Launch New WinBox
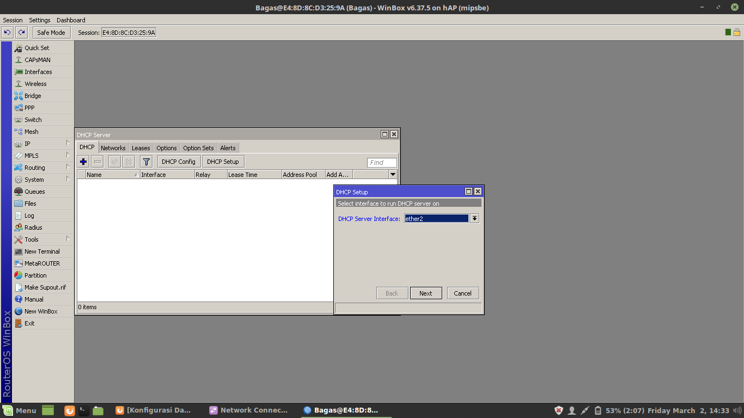The width and height of the screenshot is (744, 418). [43, 311]
